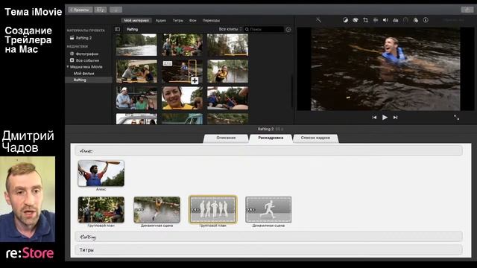The image size is (477, 268).
Task: Open the share button at top right
Action: click(x=467, y=10)
